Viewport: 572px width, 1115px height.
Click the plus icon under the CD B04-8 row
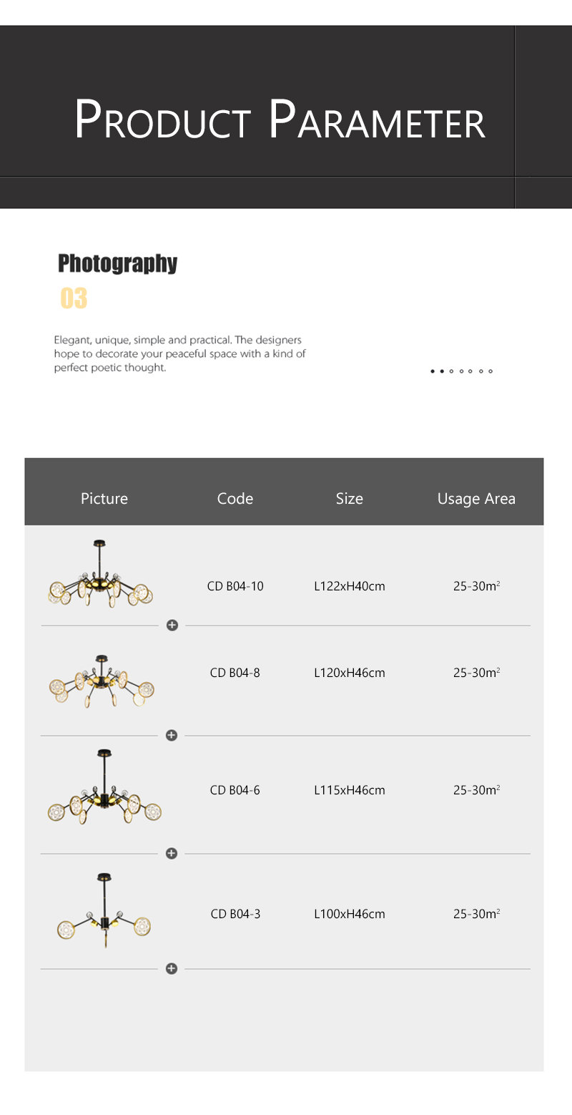pos(172,735)
